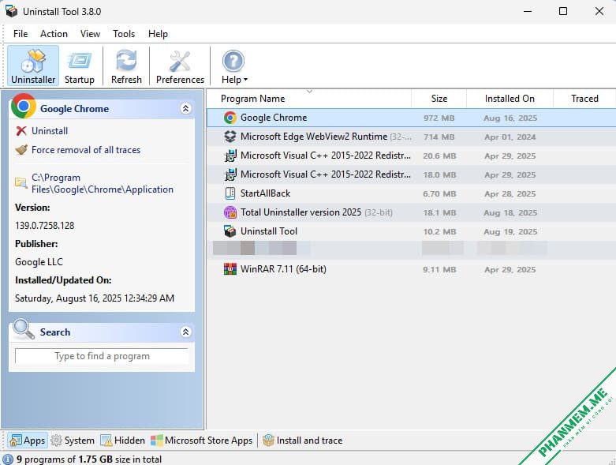Switch to the Apps tab
The image size is (616, 465).
[x=28, y=441]
